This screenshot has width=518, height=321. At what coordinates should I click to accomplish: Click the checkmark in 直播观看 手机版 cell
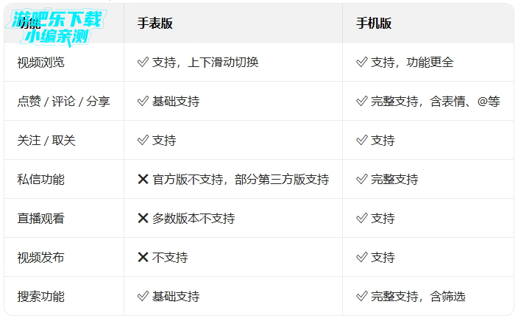pyautogui.click(x=361, y=218)
